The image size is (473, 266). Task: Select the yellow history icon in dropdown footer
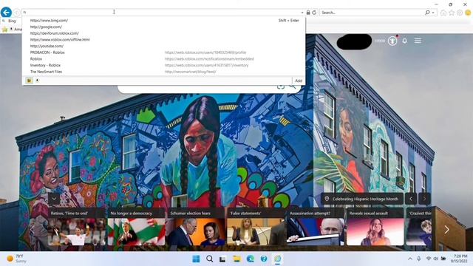point(29,81)
